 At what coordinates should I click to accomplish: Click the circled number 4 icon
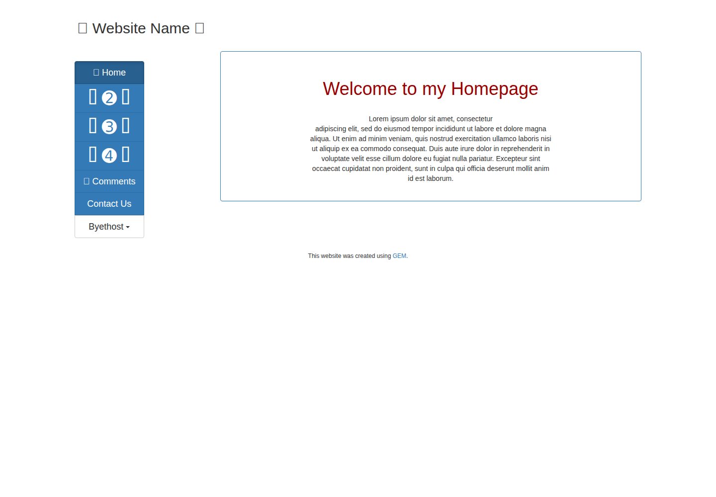[109, 156]
